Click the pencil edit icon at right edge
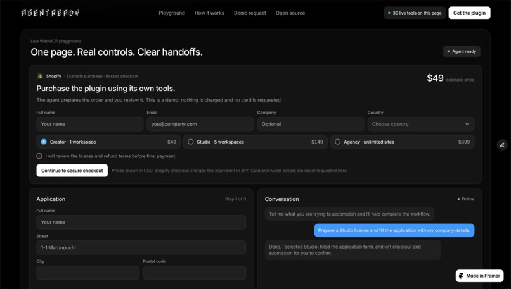This screenshot has height=289, width=511. (502, 145)
